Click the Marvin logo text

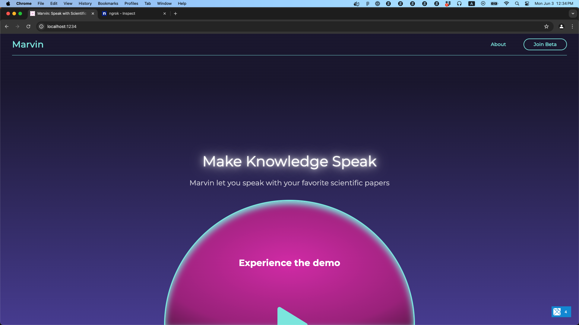28,44
